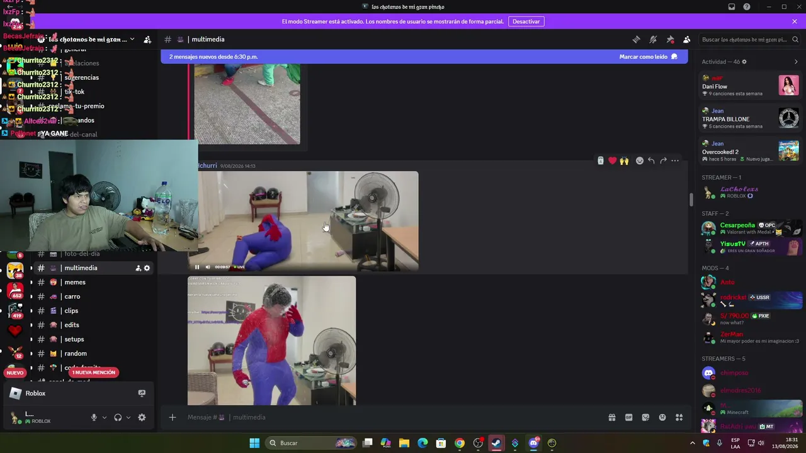806x453 pixels.
Task: Open the sugerencias channel
Action: click(x=81, y=77)
